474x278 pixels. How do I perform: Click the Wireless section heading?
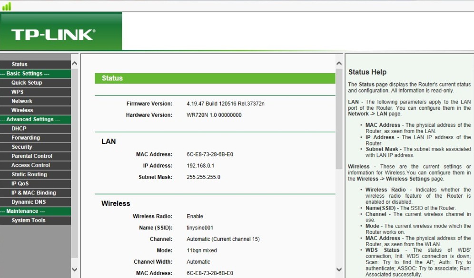coord(116,203)
